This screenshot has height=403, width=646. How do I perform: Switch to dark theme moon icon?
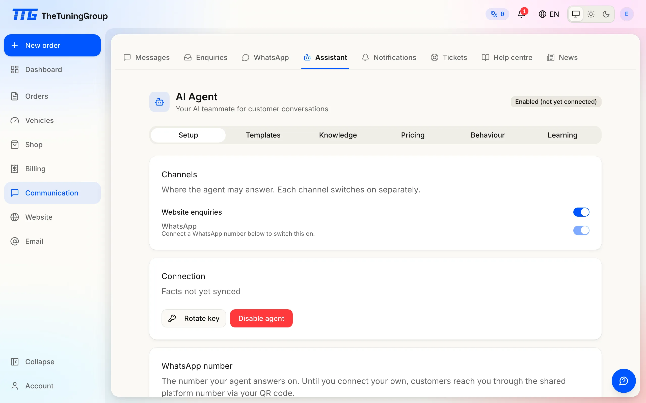606,14
